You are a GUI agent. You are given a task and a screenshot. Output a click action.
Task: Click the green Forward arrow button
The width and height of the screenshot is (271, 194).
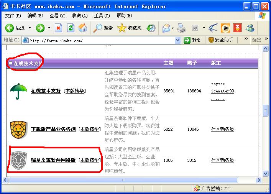point(40,28)
